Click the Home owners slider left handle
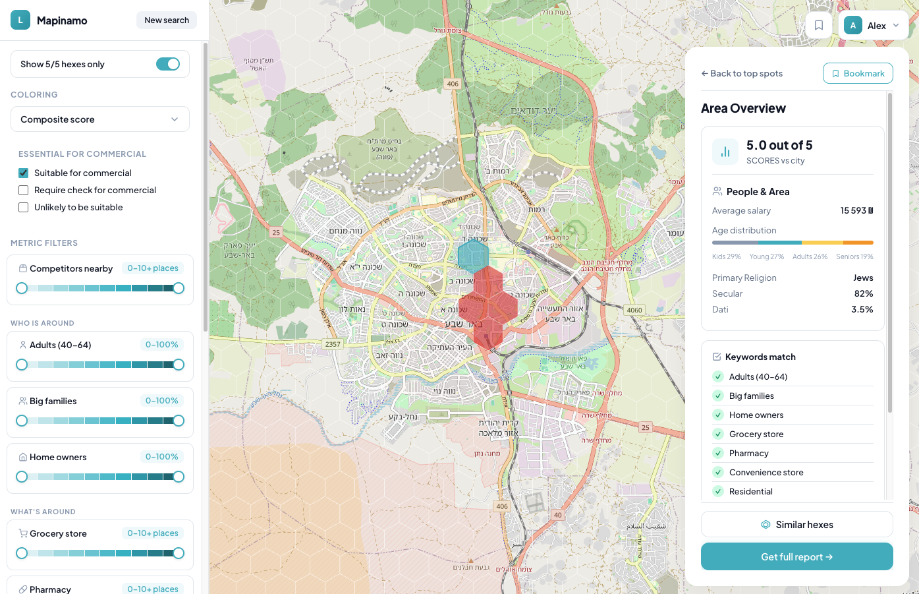919x594 pixels. [x=22, y=477]
